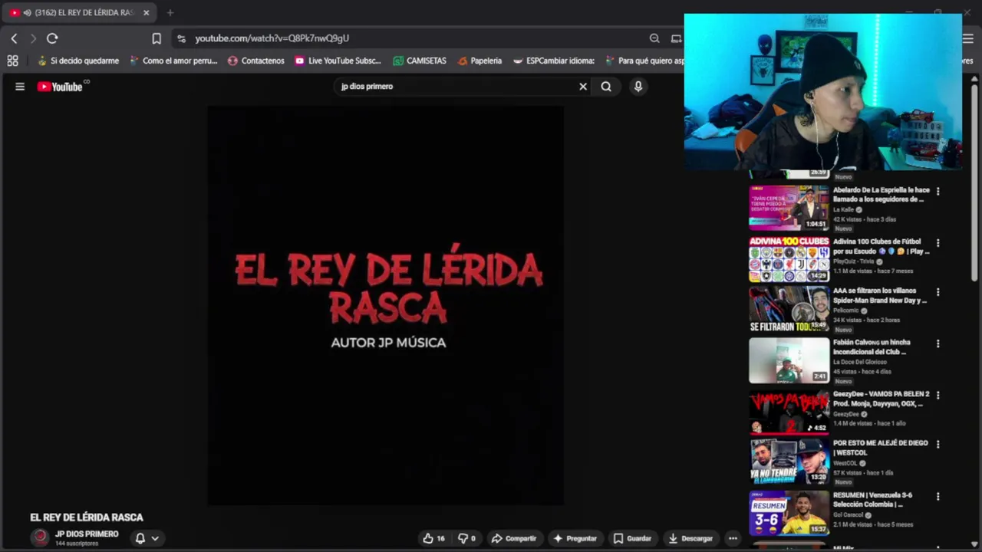Click the Descargar download button
Viewport: 982px width, 552px height.
690,538
